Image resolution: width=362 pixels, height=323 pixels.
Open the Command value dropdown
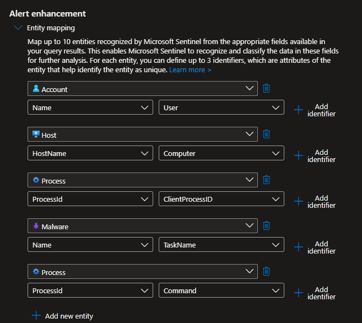click(x=221, y=290)
